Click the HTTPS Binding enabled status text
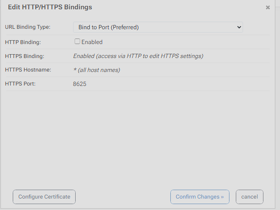The height and width of the screenshot is (210, 280). click(x=138, y=56)
